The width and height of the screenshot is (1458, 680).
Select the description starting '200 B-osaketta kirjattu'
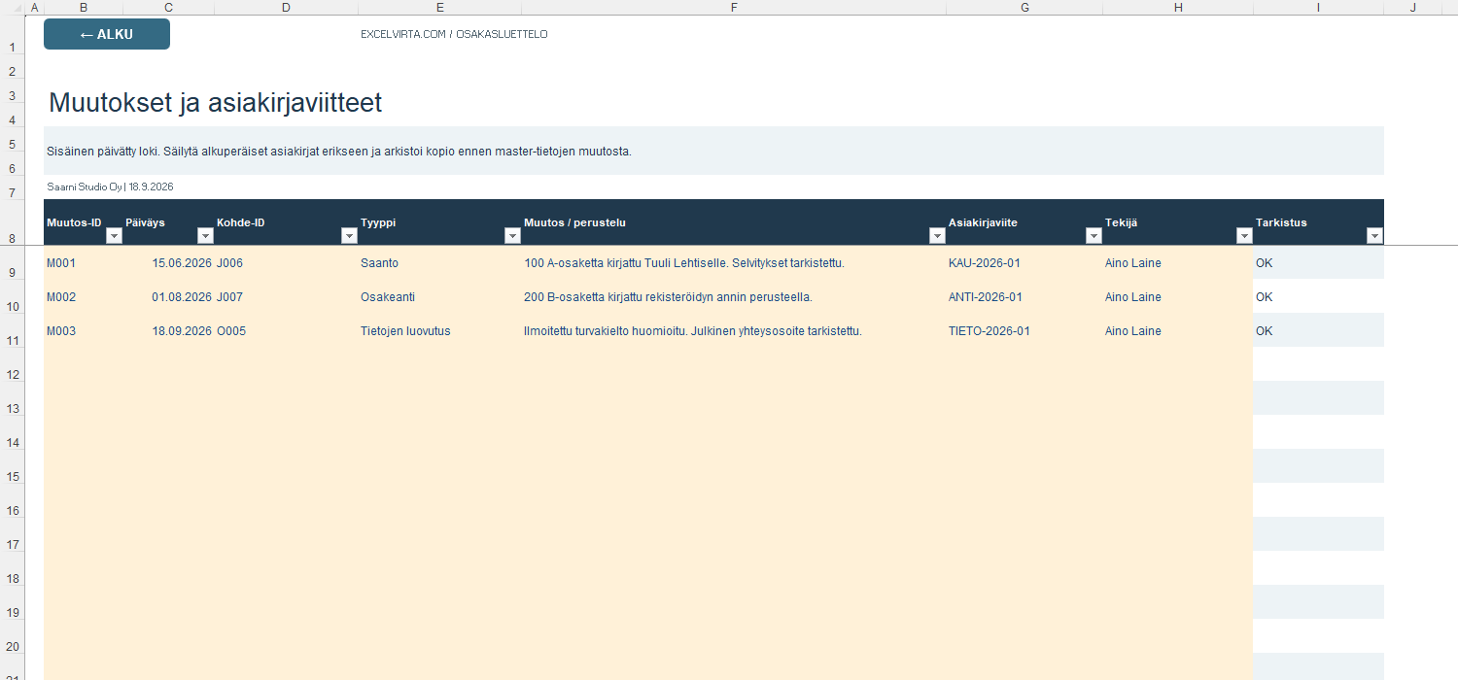tap(668, 297)
